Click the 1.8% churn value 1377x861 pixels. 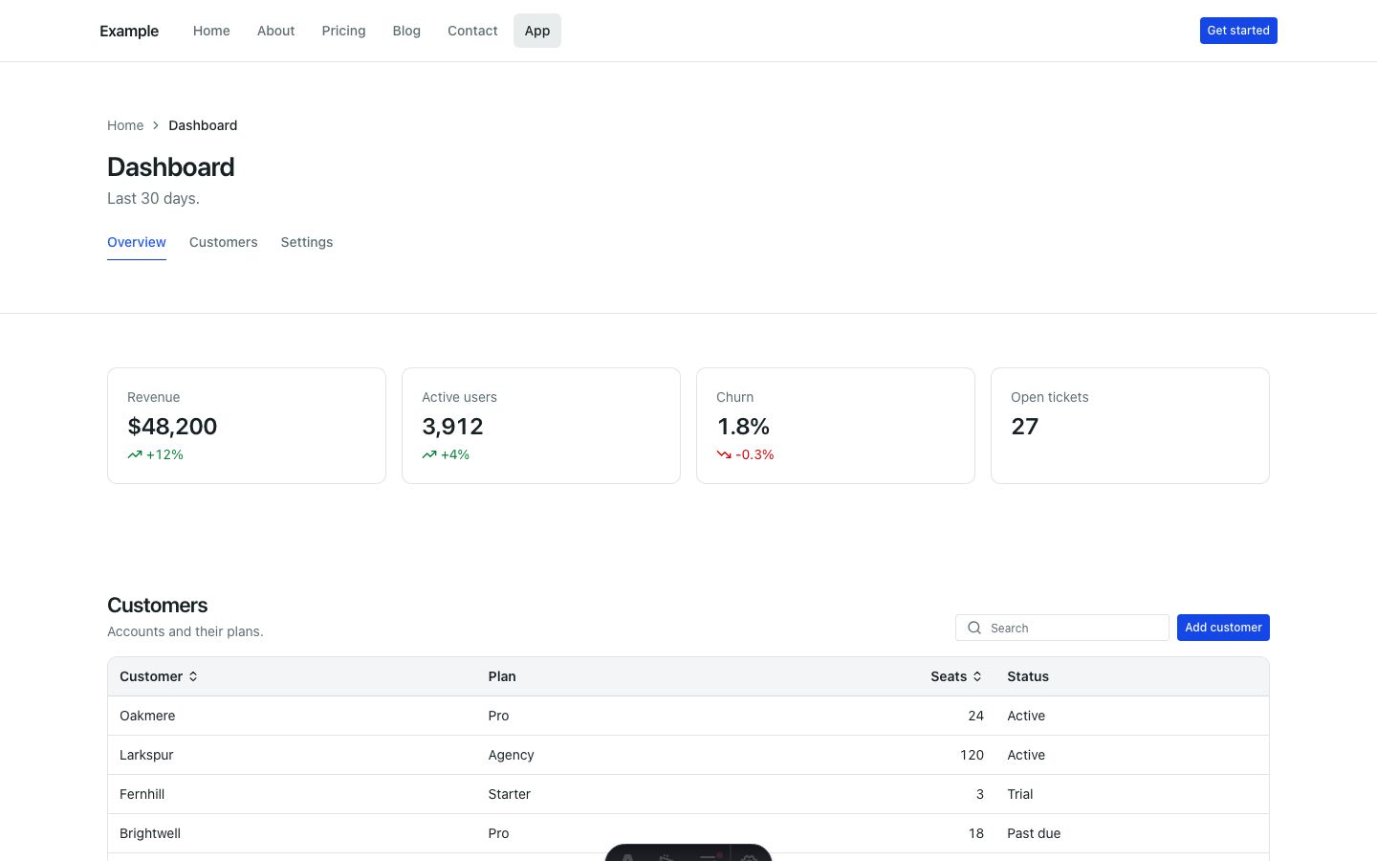(743, 427)
